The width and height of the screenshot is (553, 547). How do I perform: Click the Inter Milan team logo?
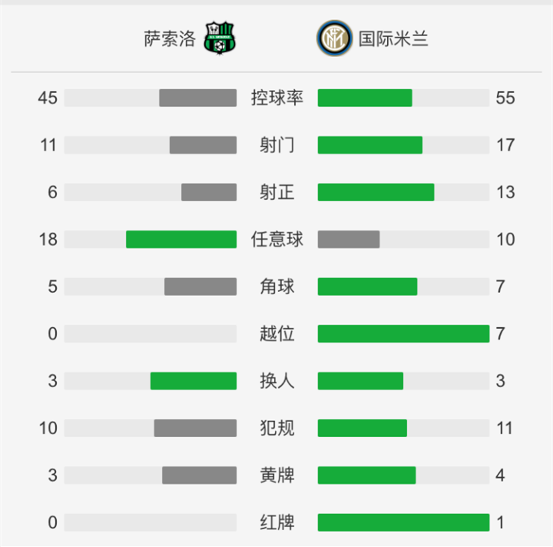pyautogui.click(x=333, y=38)
